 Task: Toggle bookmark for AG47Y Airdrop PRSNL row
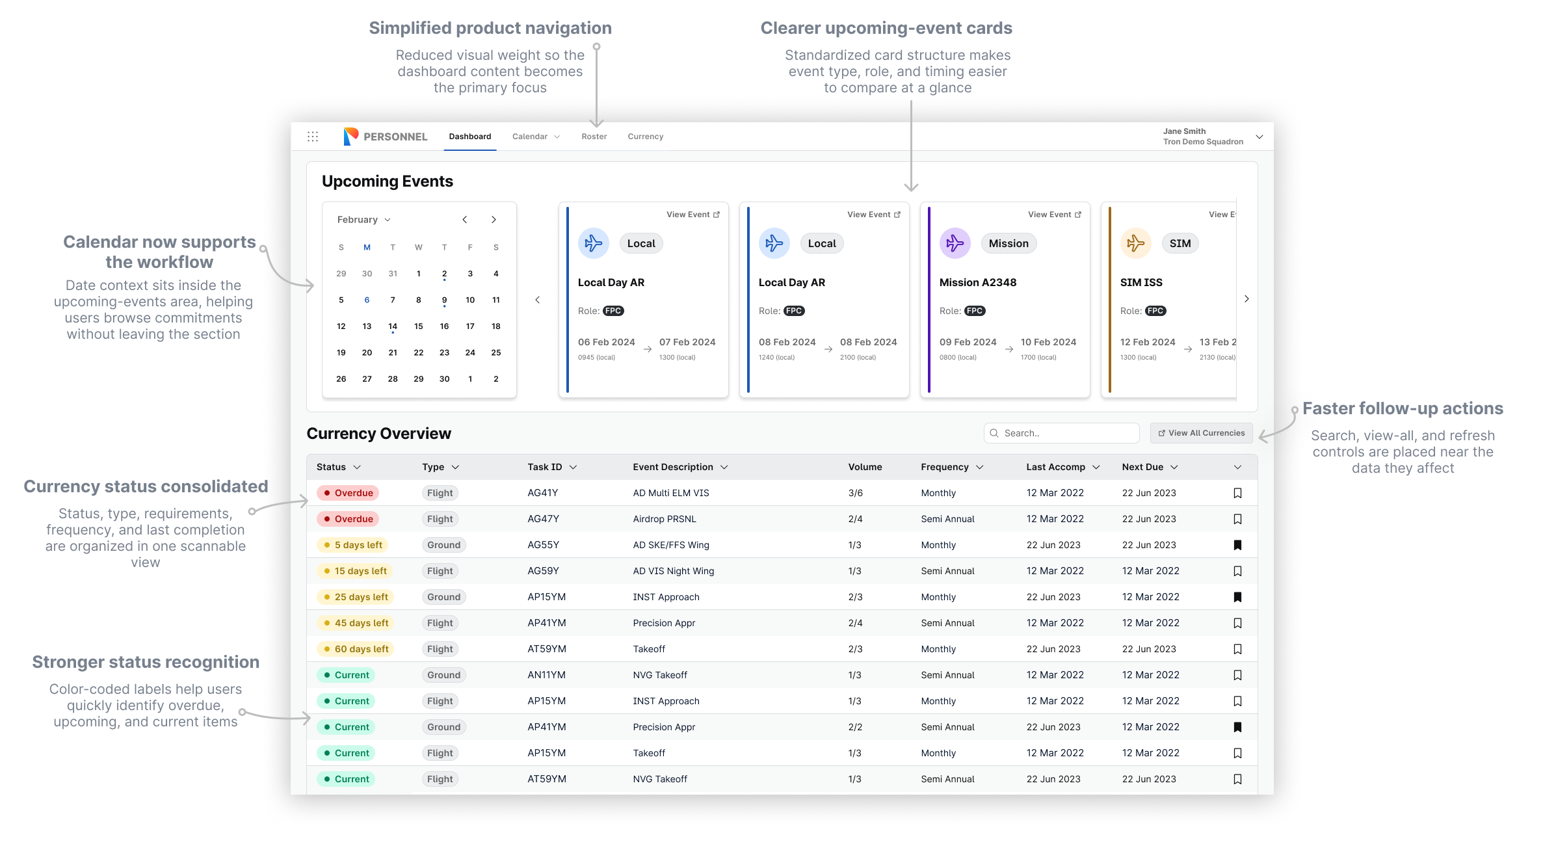coord(1237,519)
